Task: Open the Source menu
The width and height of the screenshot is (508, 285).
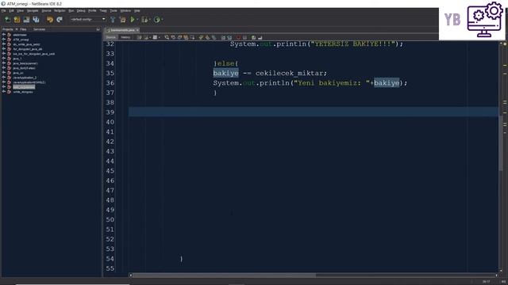Action: tap(46, 10)
